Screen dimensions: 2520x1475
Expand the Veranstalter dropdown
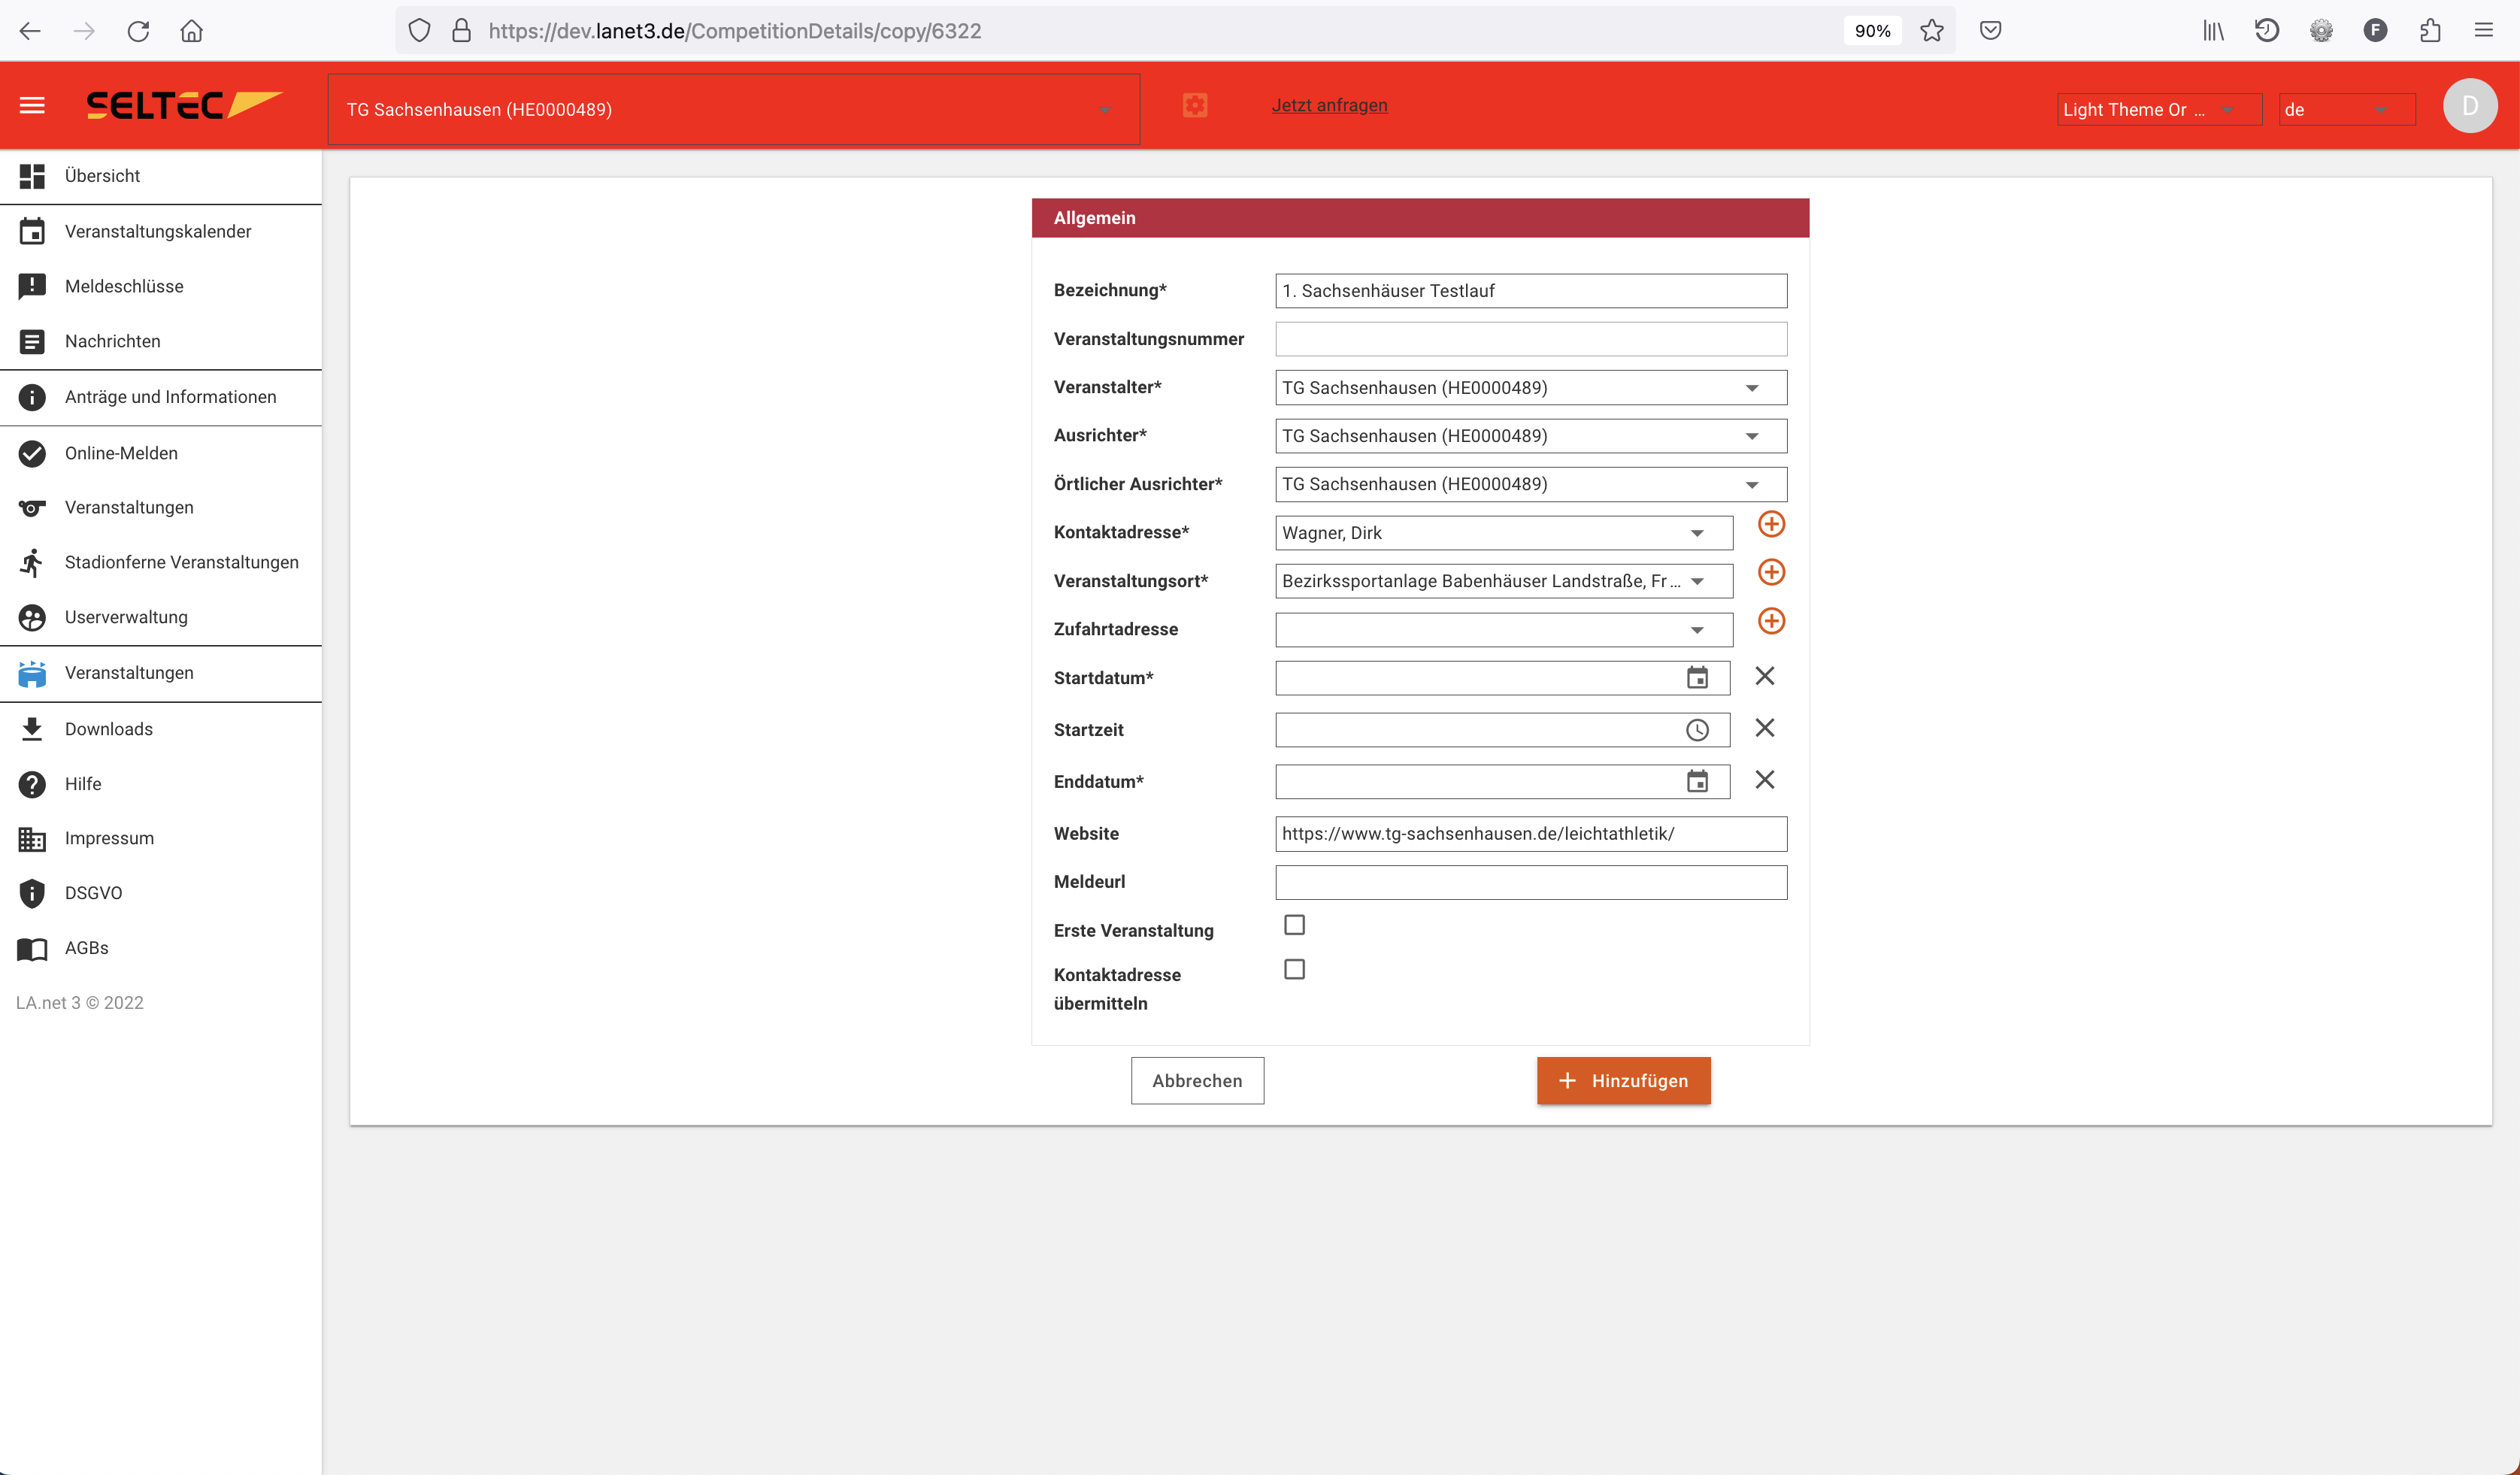(1531, 388)
